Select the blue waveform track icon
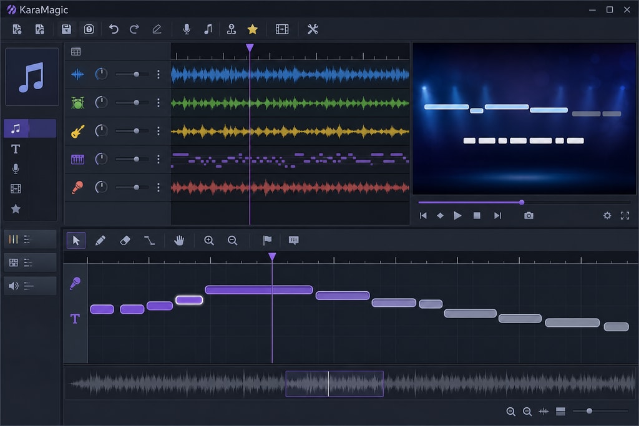The height and width of the screenshot is (426, 639). tap(77, 74)
